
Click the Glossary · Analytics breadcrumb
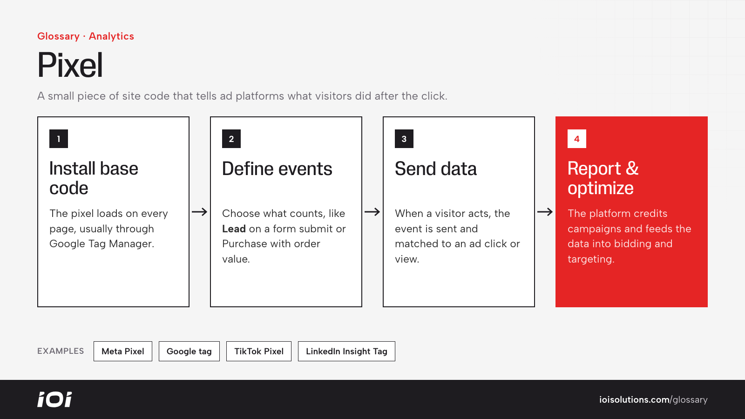click(x=86, y=36)
